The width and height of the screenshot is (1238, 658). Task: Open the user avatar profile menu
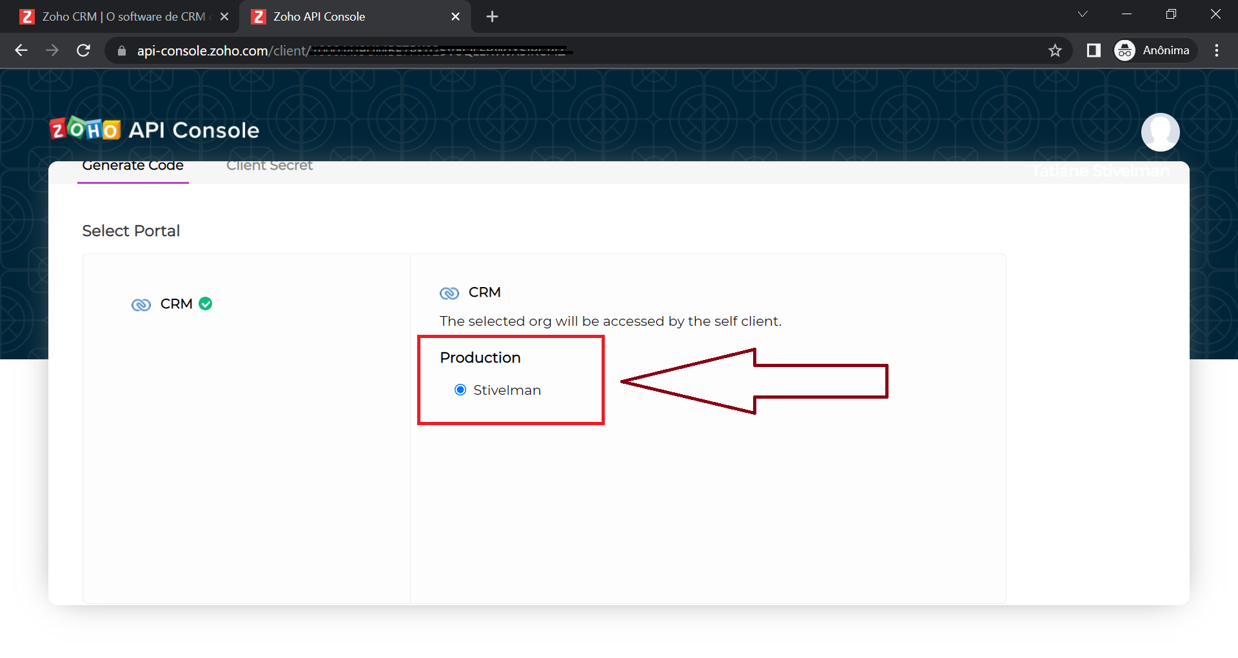[1160, 132]
